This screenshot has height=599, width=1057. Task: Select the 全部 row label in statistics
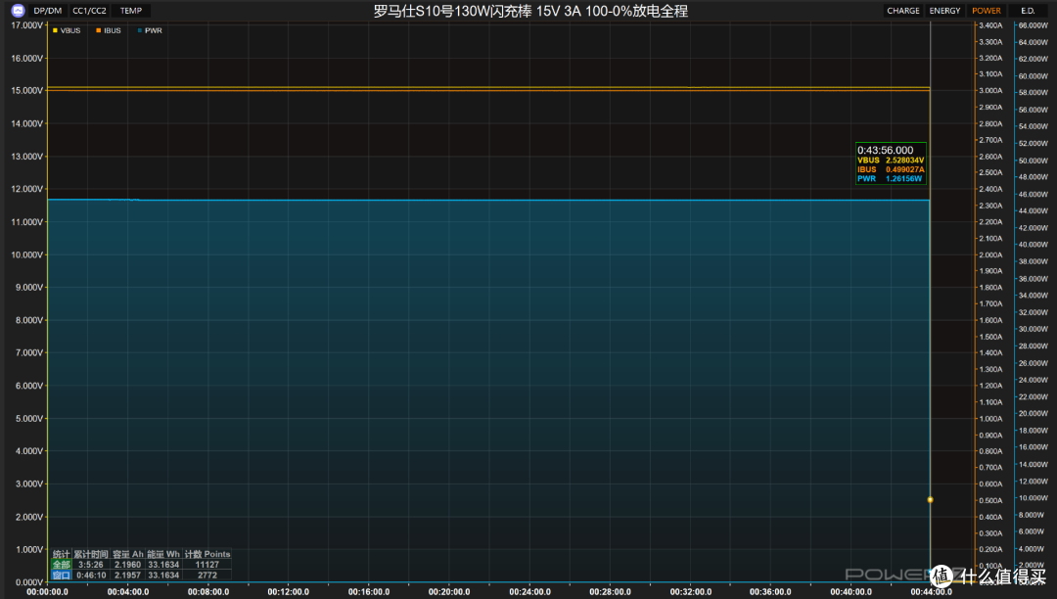click(x=62, y=565)
